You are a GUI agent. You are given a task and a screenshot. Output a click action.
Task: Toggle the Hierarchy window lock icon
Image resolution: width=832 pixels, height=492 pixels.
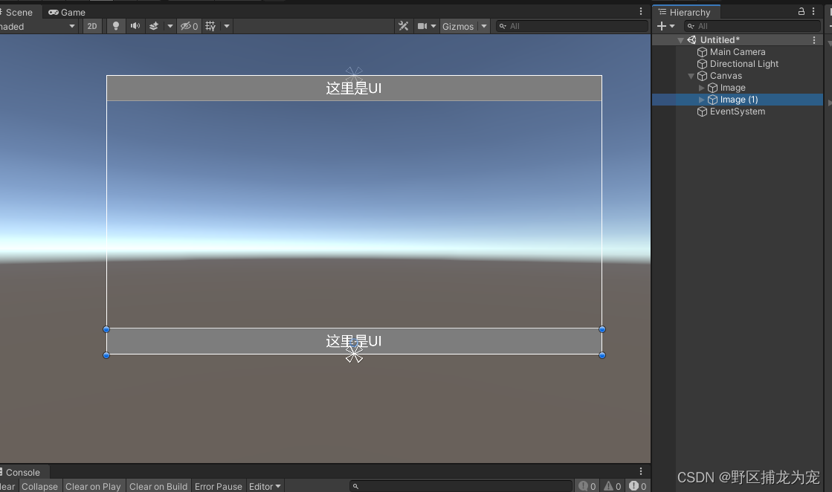[x=801, y=11]
